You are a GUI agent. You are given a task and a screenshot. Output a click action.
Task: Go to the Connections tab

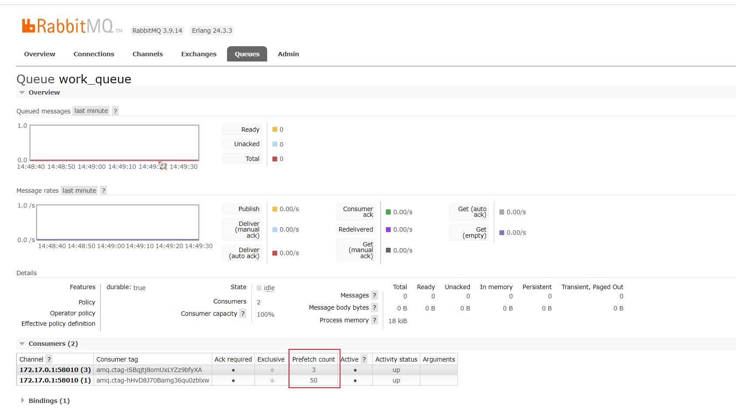coord(94,54)
